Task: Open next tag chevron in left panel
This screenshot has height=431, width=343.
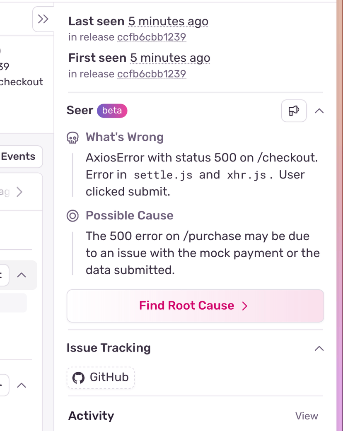Action: (19, 192)
